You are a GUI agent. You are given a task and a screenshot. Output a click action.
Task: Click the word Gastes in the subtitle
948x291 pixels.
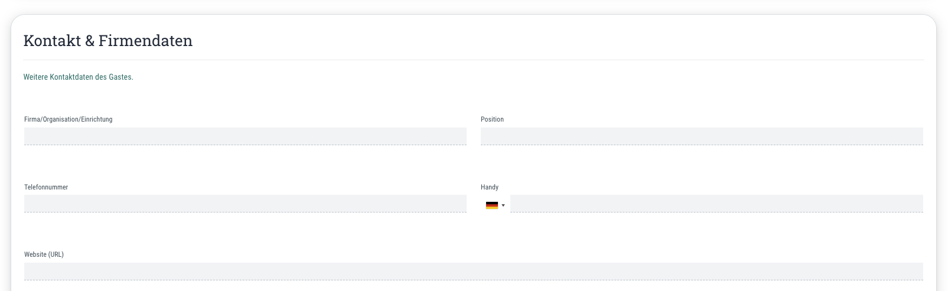point(121,77)
